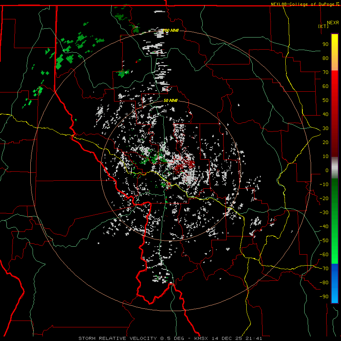
Task: Click the NEXR label above the color scale
Action: (333, 23)
